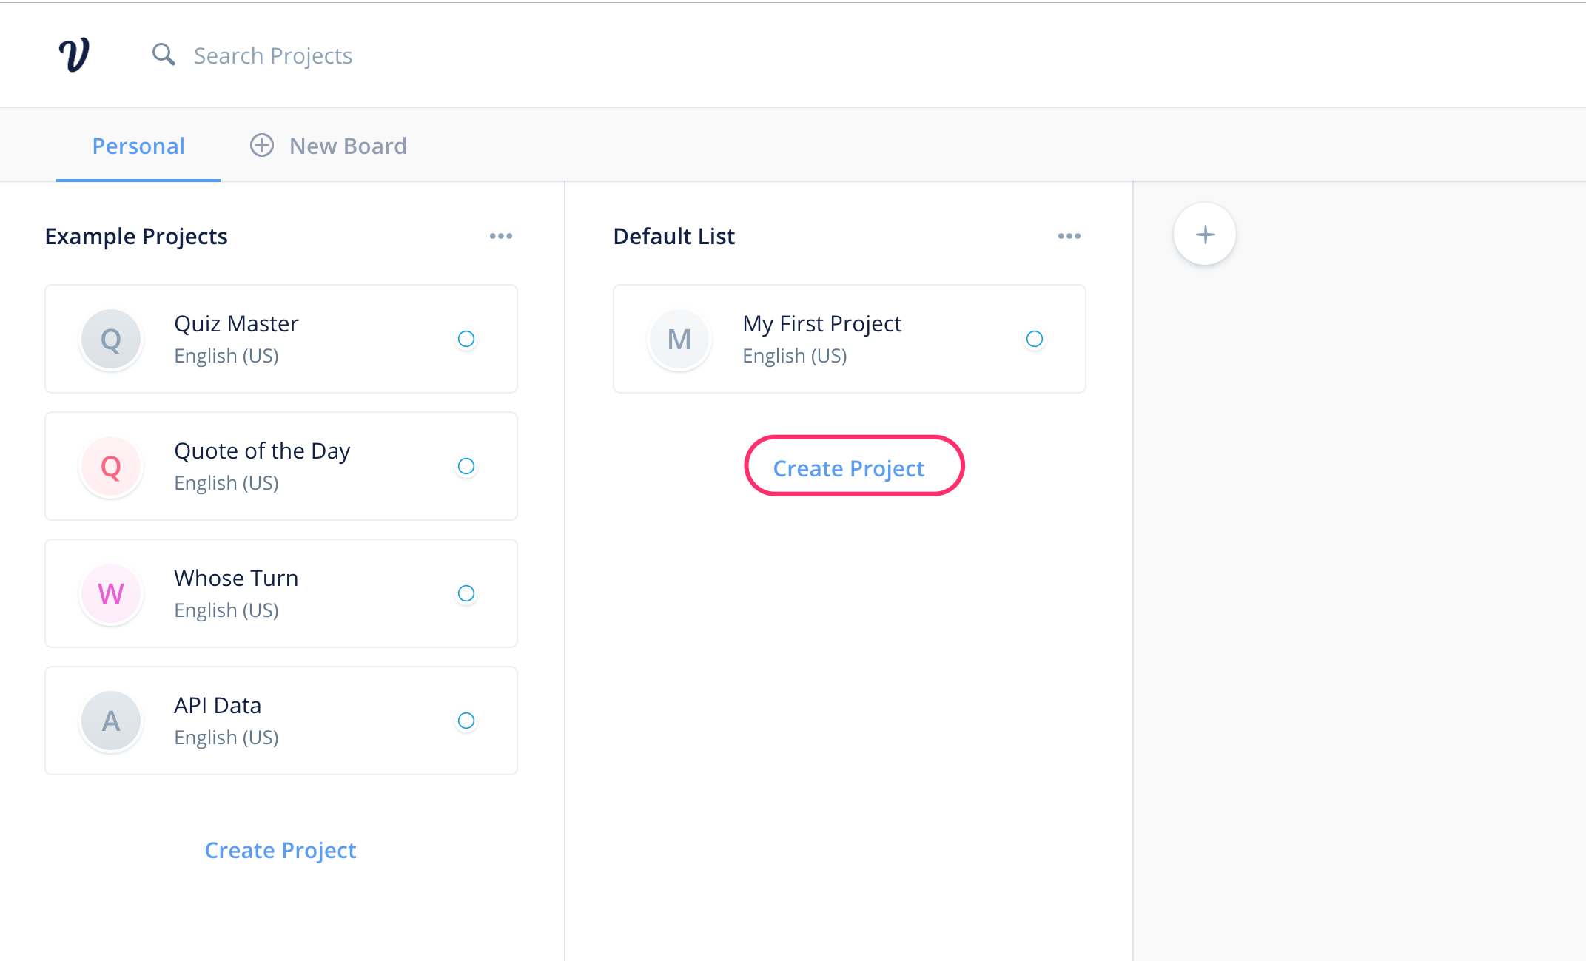Image resolution: width=1586 pixels, height=961 pixels.
Task: Click the My First Project M avatar
Action: click(679, 340)
